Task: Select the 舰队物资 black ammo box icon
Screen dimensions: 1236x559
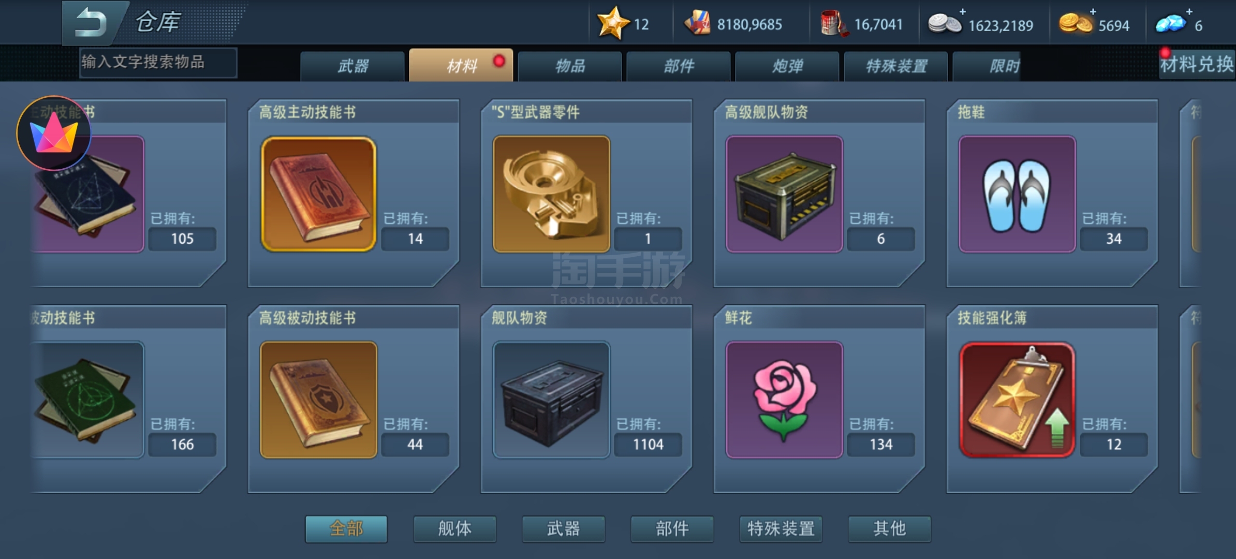Action: click(x=551, y=400)
